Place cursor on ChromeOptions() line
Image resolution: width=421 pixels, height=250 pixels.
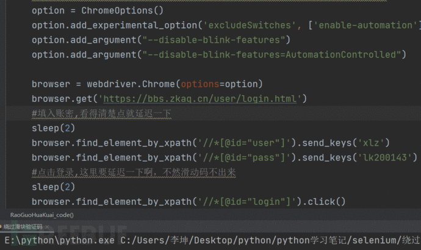pyautogui.click(x=98, y=10)
